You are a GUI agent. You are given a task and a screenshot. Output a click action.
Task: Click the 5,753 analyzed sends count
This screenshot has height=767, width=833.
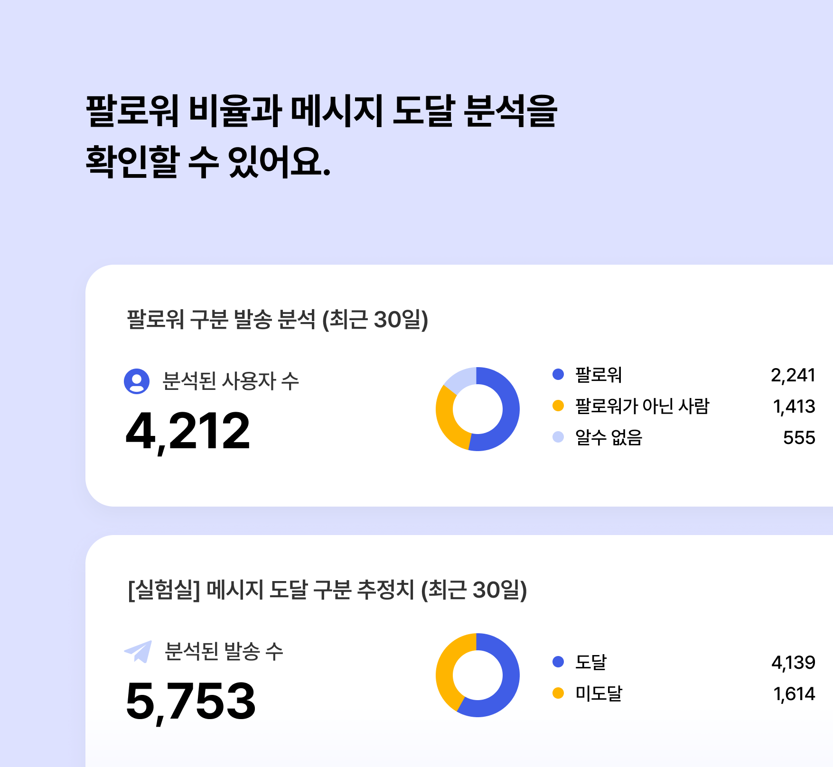191,702
